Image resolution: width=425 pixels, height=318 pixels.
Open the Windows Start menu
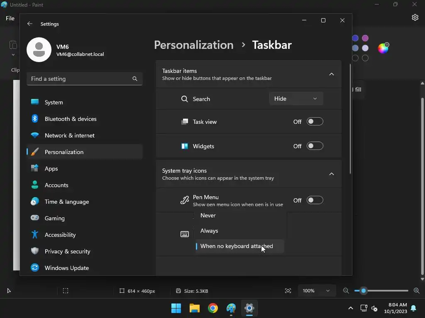click(176, 308)
